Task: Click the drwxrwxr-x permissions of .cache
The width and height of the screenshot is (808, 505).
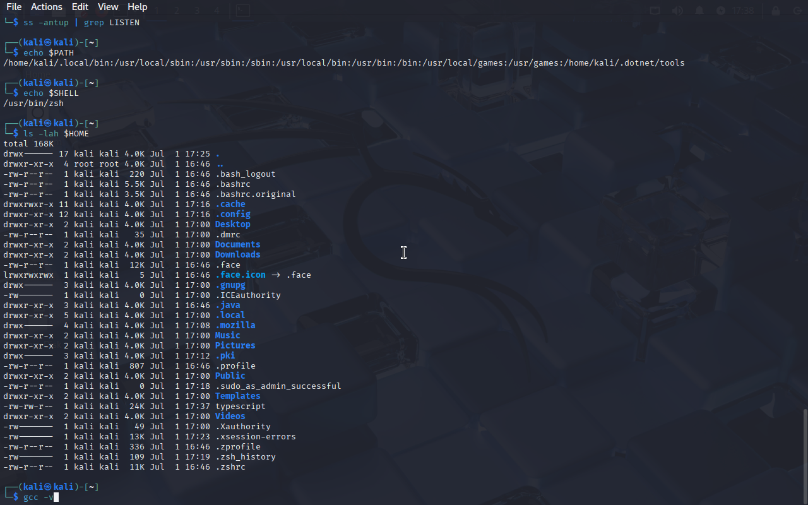Action: tap(28, 205)
